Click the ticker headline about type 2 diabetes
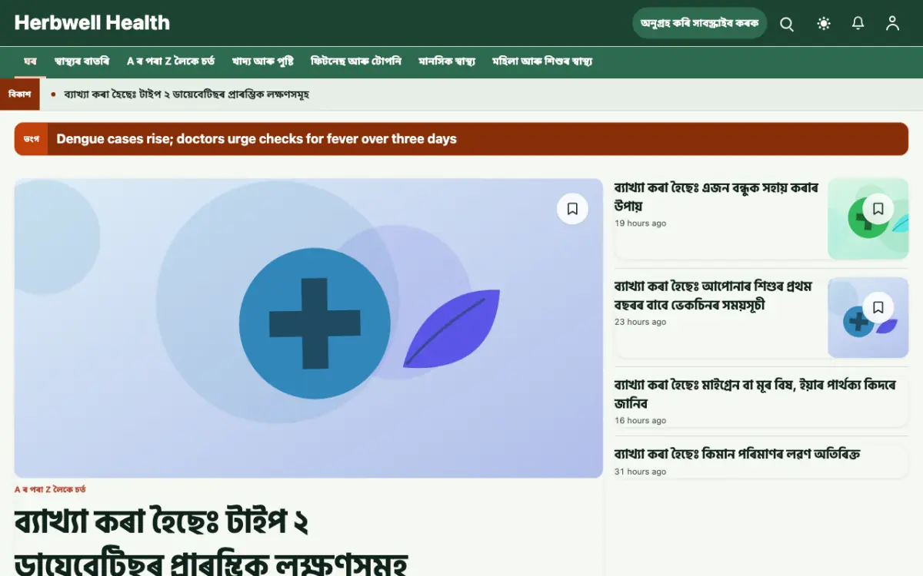The height and width of the screenshot is (576, 923). (187, 94)
